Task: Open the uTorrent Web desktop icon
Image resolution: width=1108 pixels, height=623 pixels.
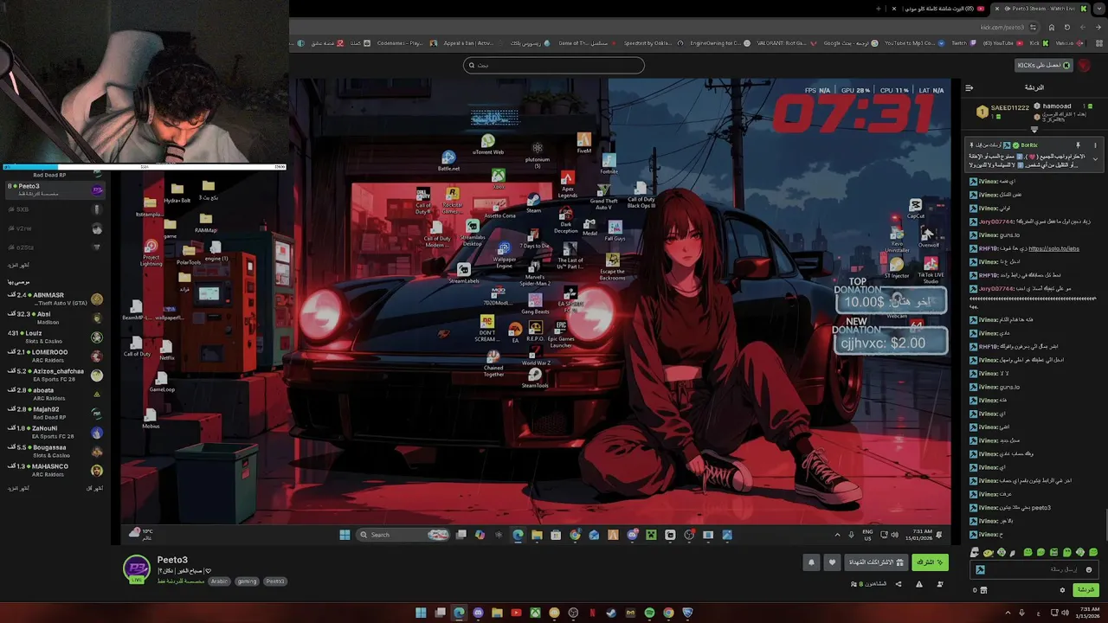Action: pyautogui.click(x=488, y=145)
